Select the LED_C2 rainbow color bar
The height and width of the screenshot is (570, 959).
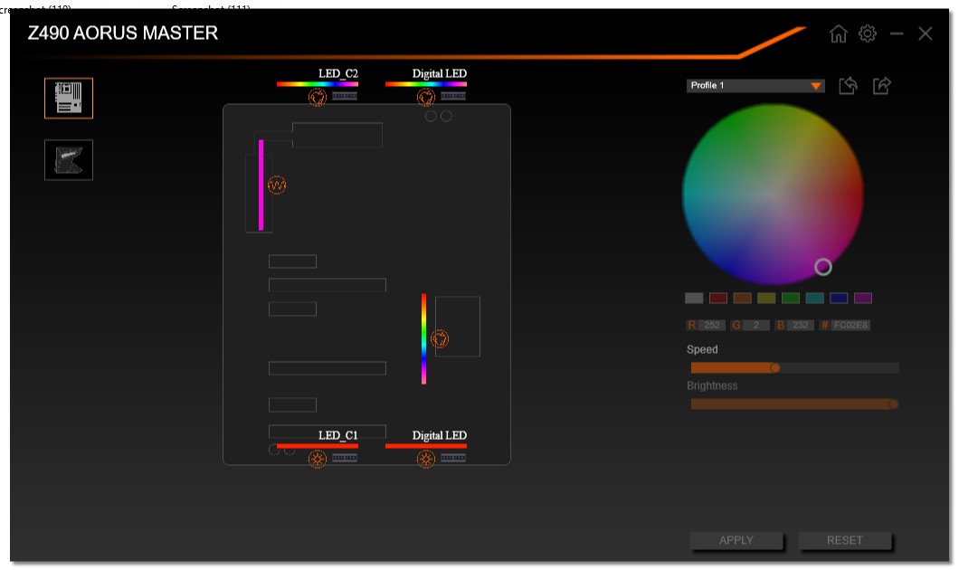pos(317,84)
